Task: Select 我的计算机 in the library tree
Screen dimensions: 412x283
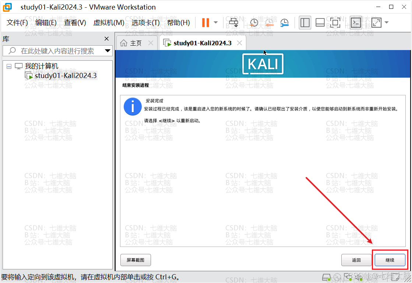Action: [x=42, y=66]
